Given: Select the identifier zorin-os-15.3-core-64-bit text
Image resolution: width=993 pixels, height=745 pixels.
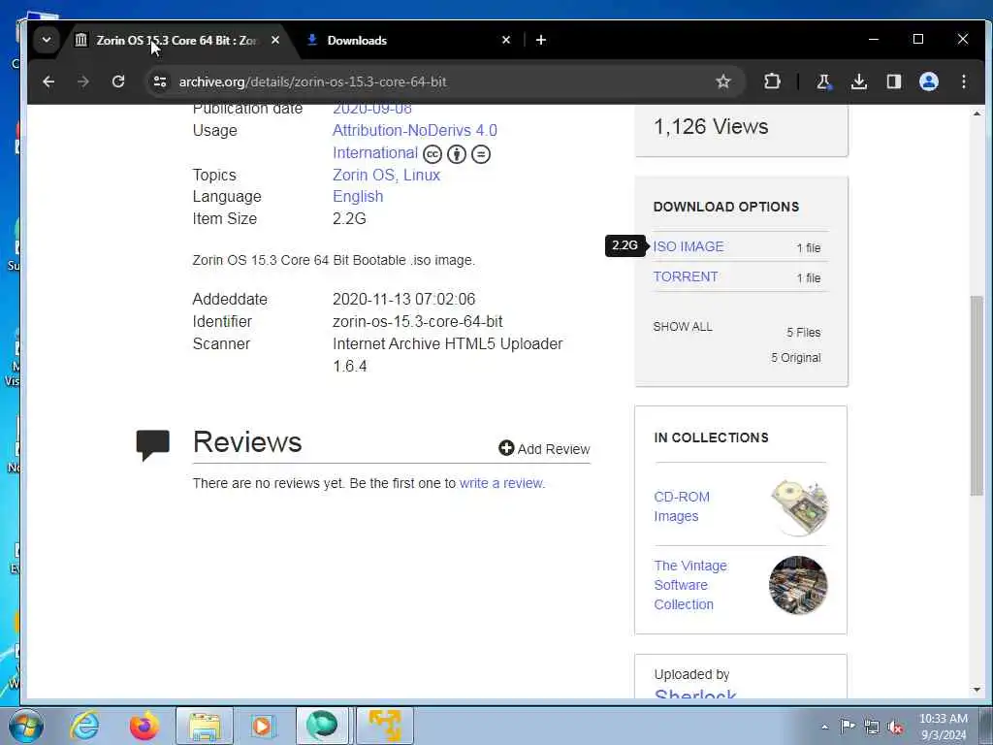Looking at the screenshot, I should 417,322.
